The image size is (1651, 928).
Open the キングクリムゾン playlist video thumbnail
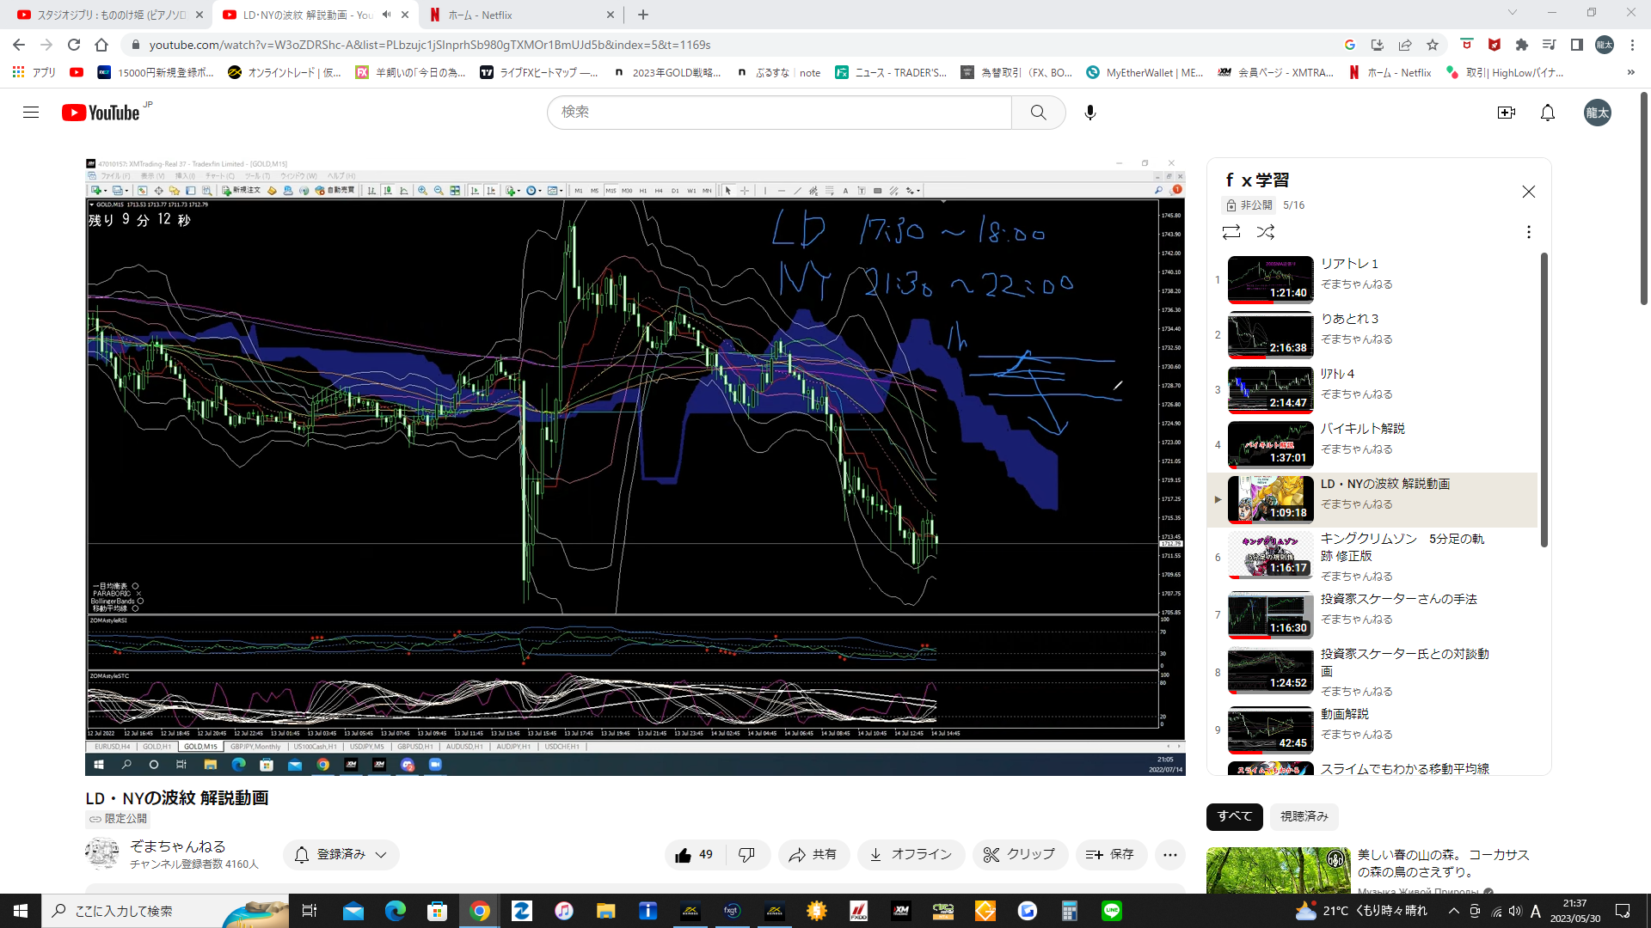1270,556
